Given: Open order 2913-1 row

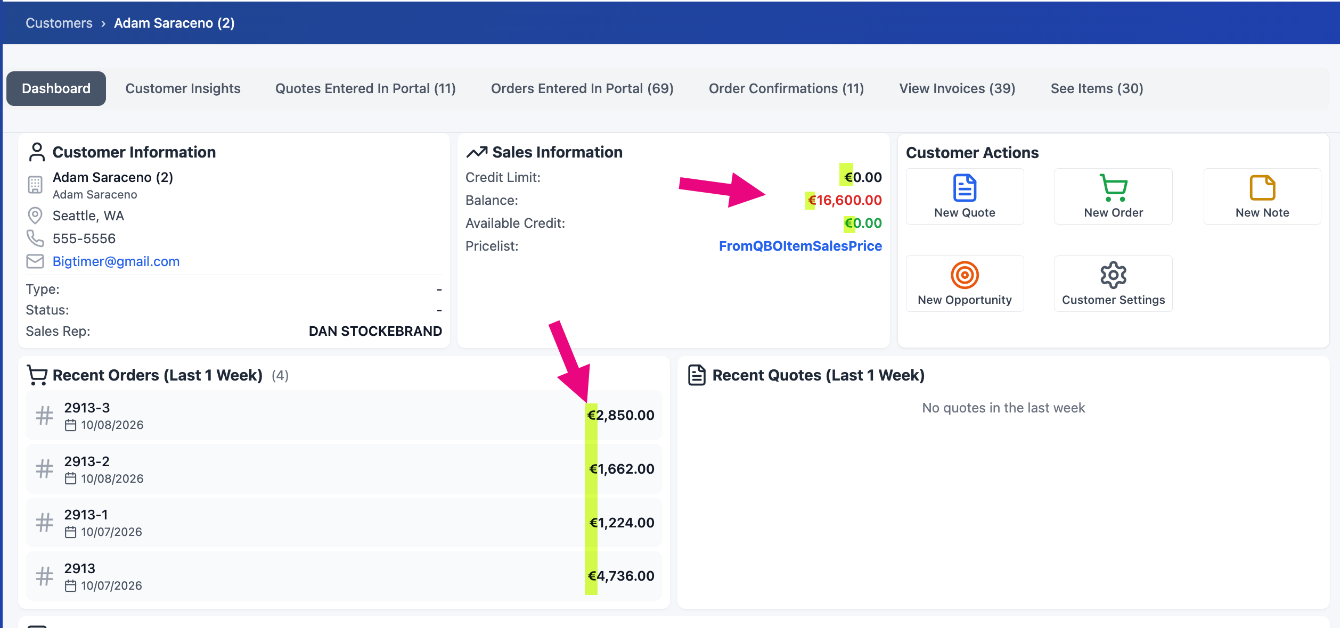Looking at the screenshot, I should (344, 523).
